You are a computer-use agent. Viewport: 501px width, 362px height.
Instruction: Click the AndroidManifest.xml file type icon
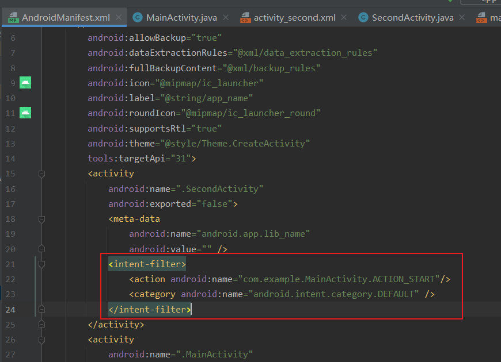[13, 18]
